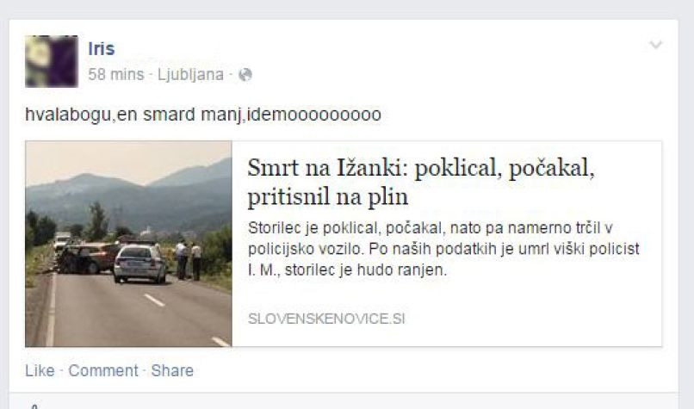Open the Iris profile name link

[x=102, y=49]
